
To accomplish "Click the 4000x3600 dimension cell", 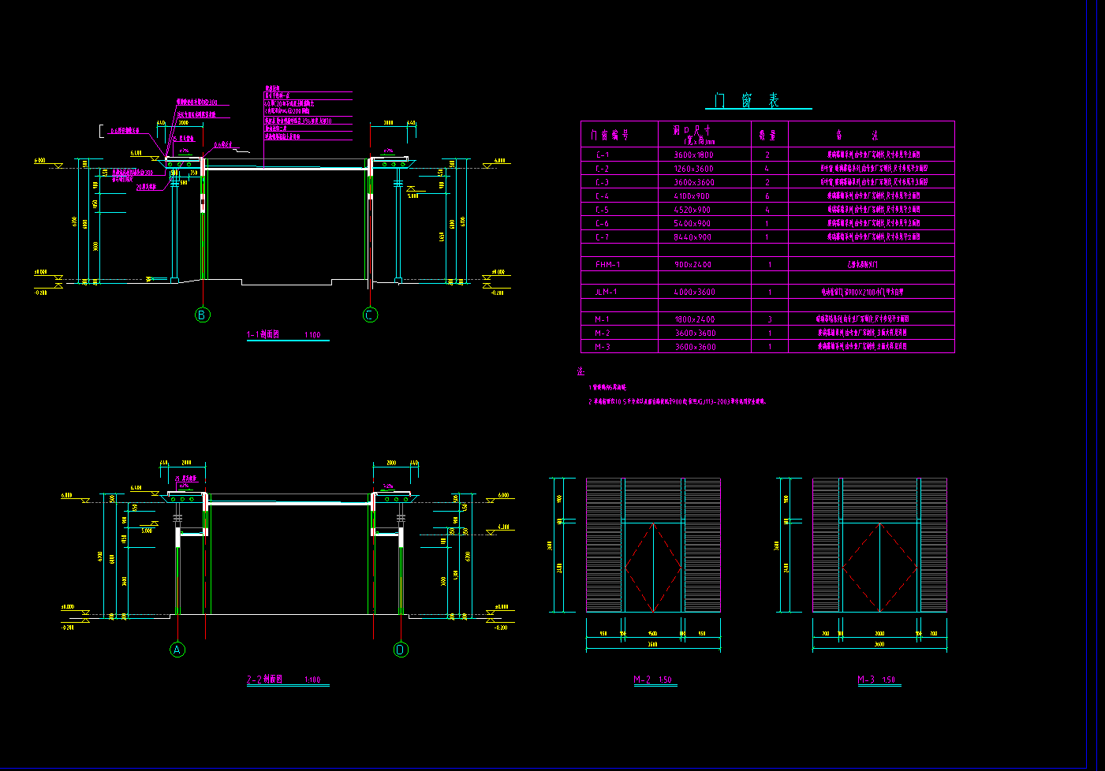I will click(694, 292).
